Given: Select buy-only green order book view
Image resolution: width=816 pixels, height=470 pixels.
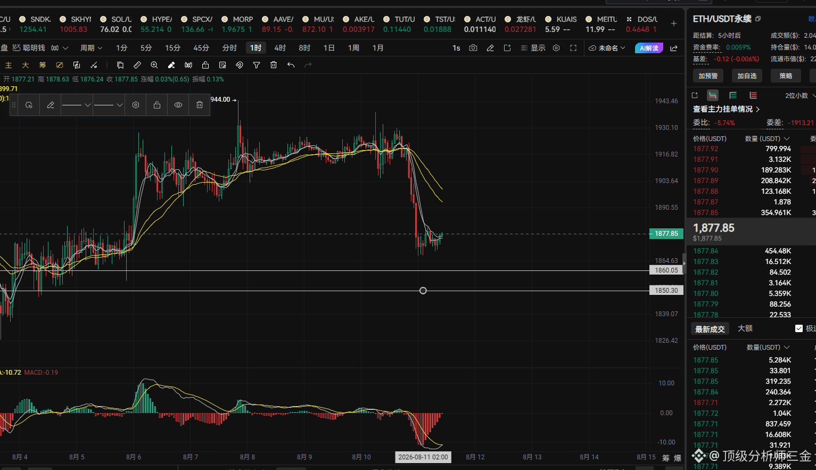Looking at the screenshot, I should coord(733,95).
